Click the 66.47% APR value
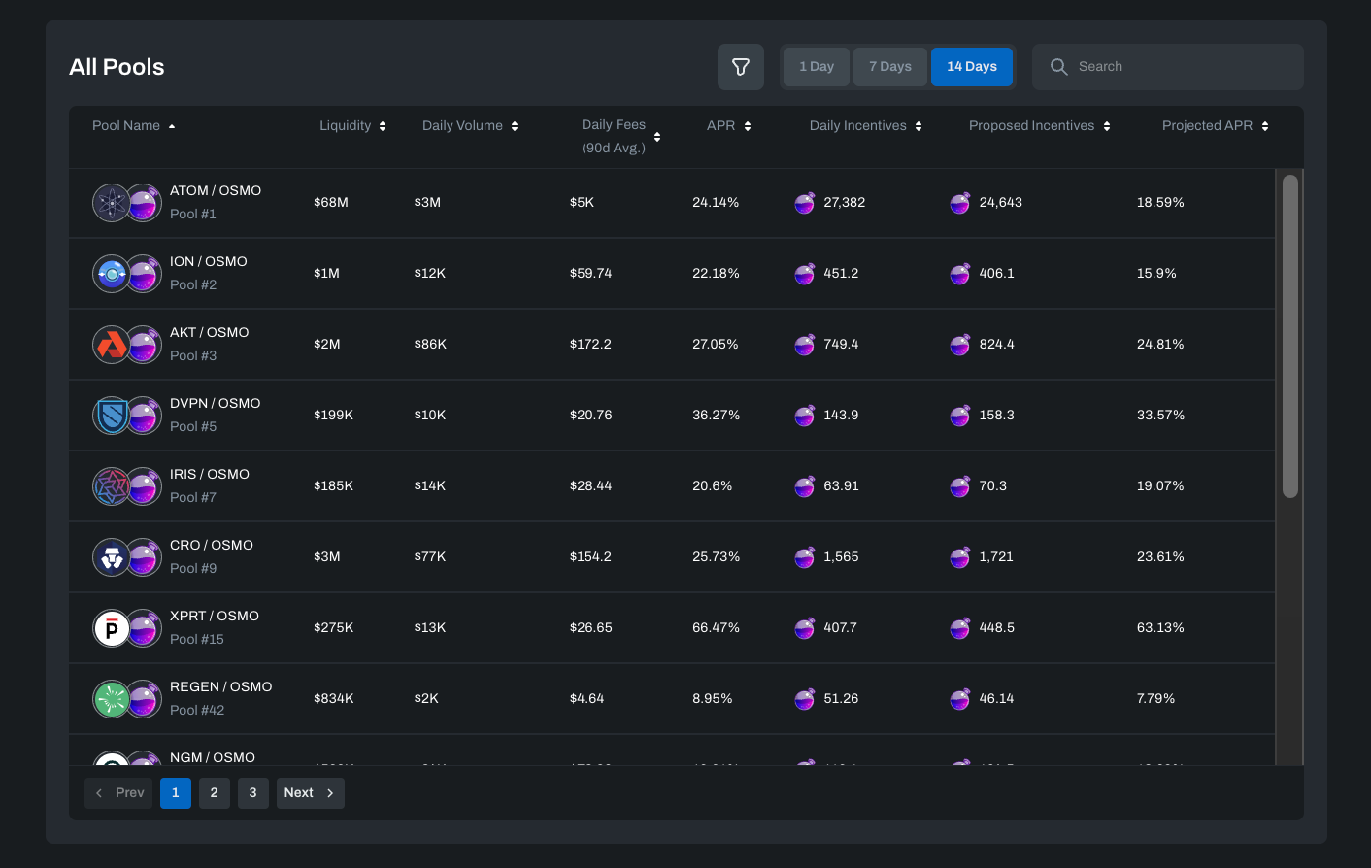 pyautogui.click(x=717, y=628)
